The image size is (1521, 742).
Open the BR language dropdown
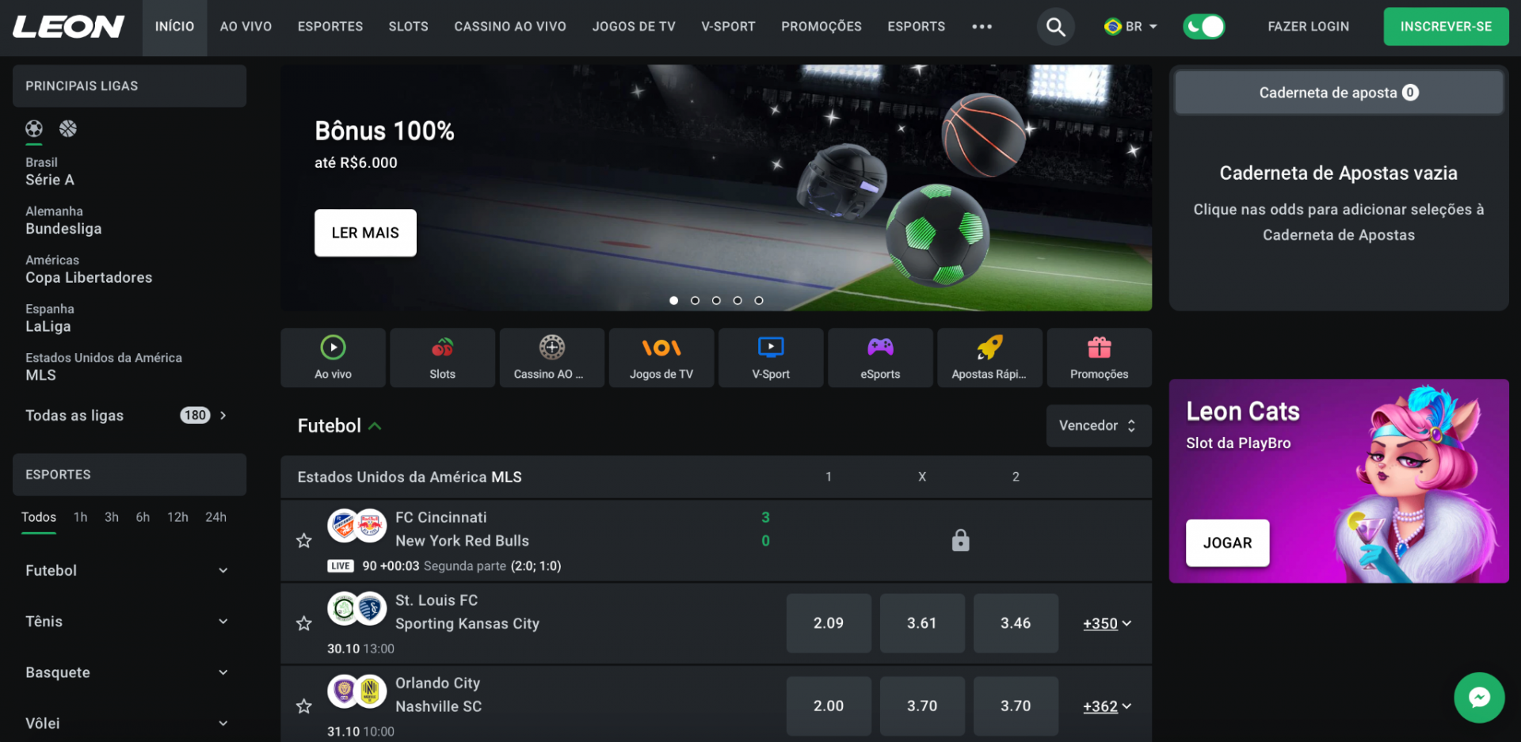tap(1130, 27)
